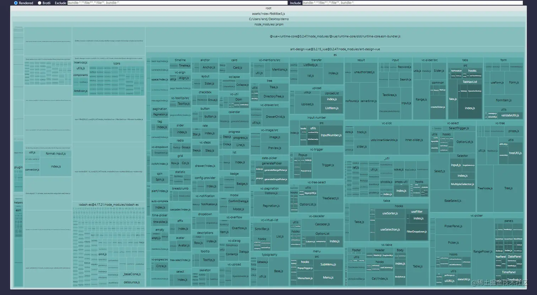Click the Card.js module cell
The height and width of the screenshot is (295, 537).
(237, 68)
